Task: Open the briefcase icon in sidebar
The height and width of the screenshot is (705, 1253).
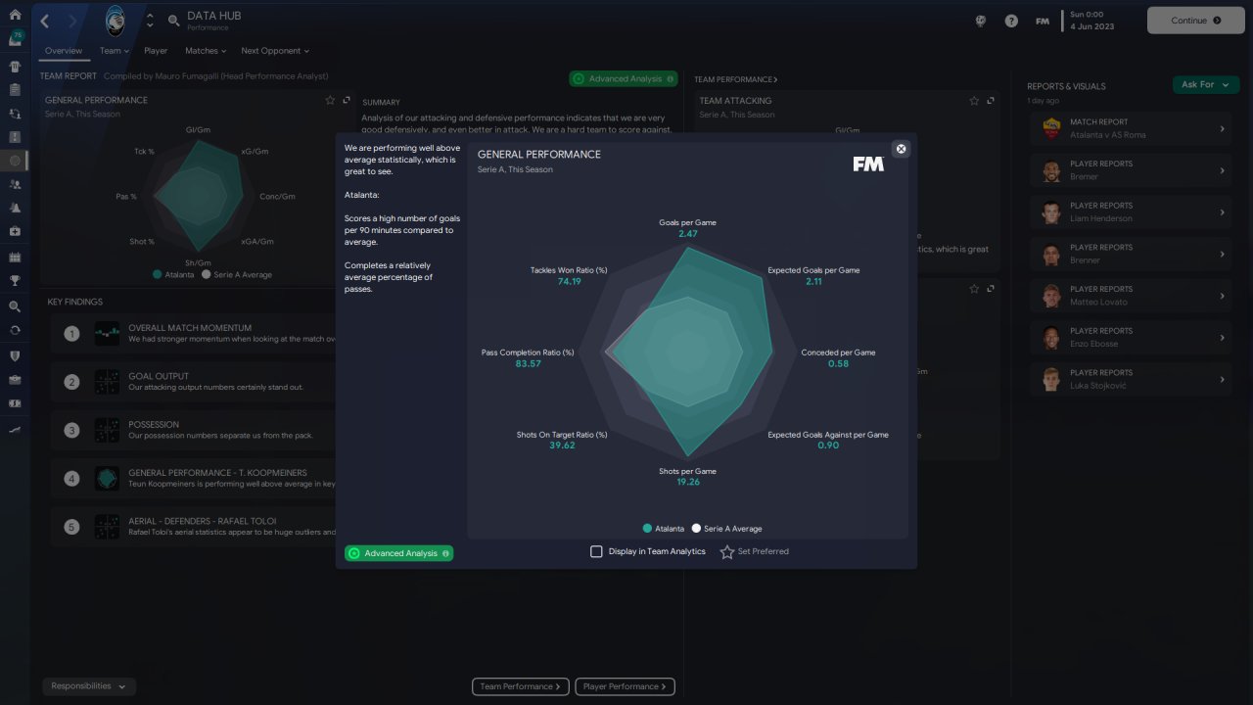Action: coord(15,380)
